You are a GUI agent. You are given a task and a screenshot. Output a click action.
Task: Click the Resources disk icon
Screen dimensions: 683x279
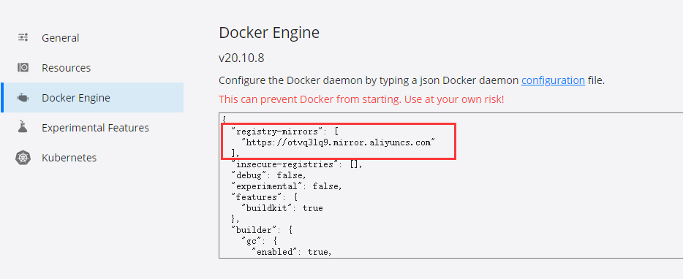click(x=23, y=67)
